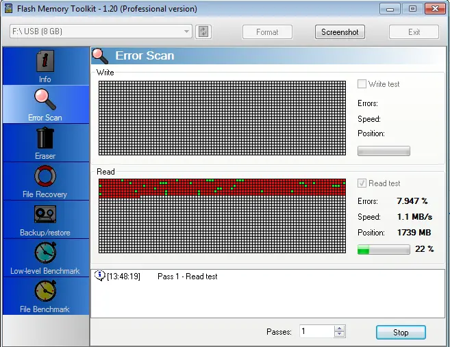The height and width of the screenshot is (347, 450).
Task: Open File Recovery lifebuoy icon
Action: pos(45,176)
